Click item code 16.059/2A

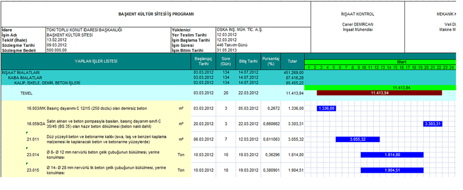click(36, 124)
